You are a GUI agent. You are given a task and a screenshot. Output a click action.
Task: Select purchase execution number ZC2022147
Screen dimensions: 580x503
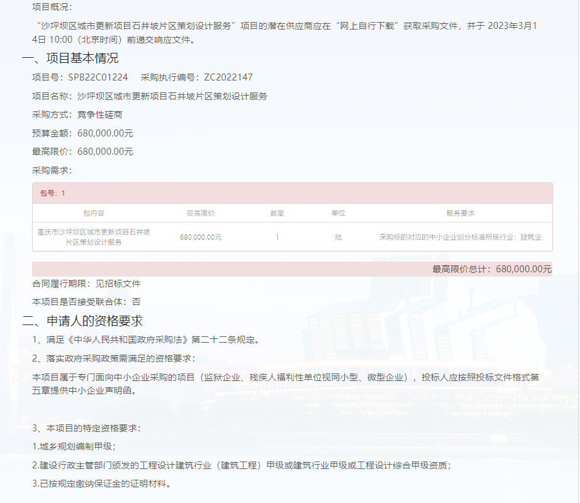click(x=228, y=77)
